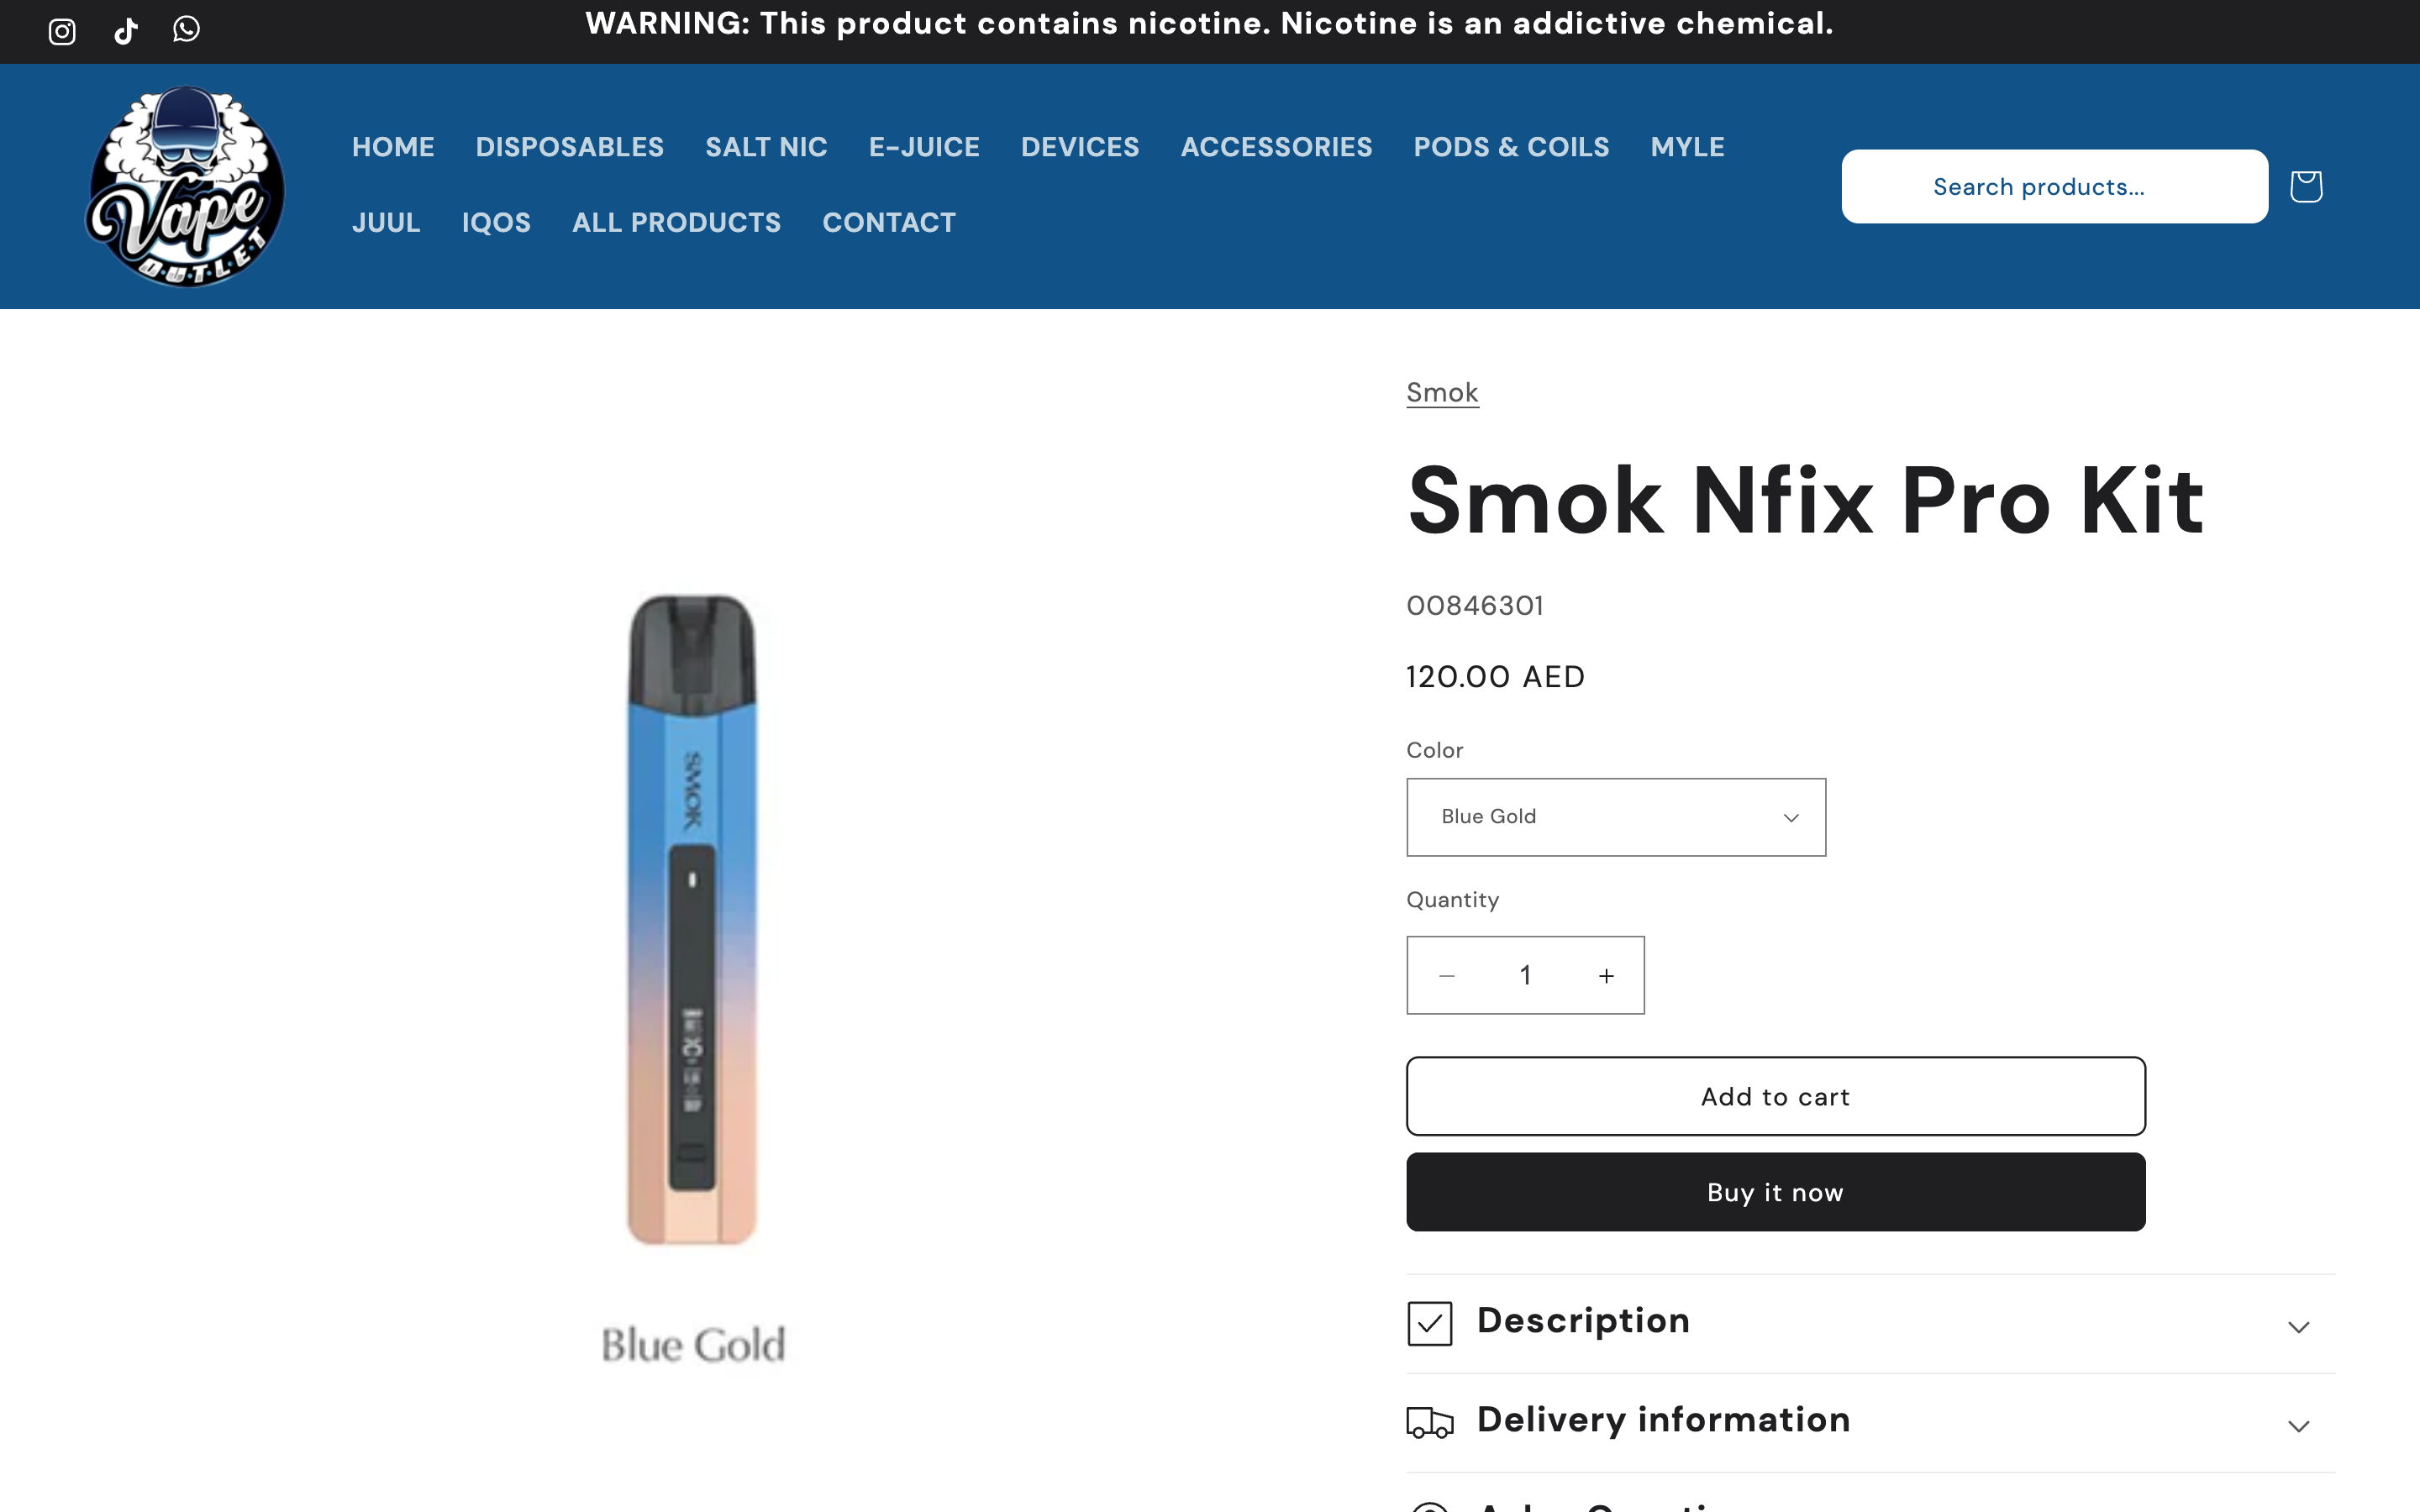
Task: Click the Description checklist icon
Action: tap(1430, 1322)
